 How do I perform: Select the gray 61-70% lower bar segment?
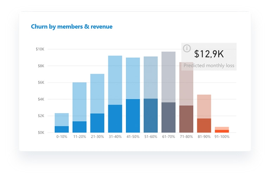point(168,118)
